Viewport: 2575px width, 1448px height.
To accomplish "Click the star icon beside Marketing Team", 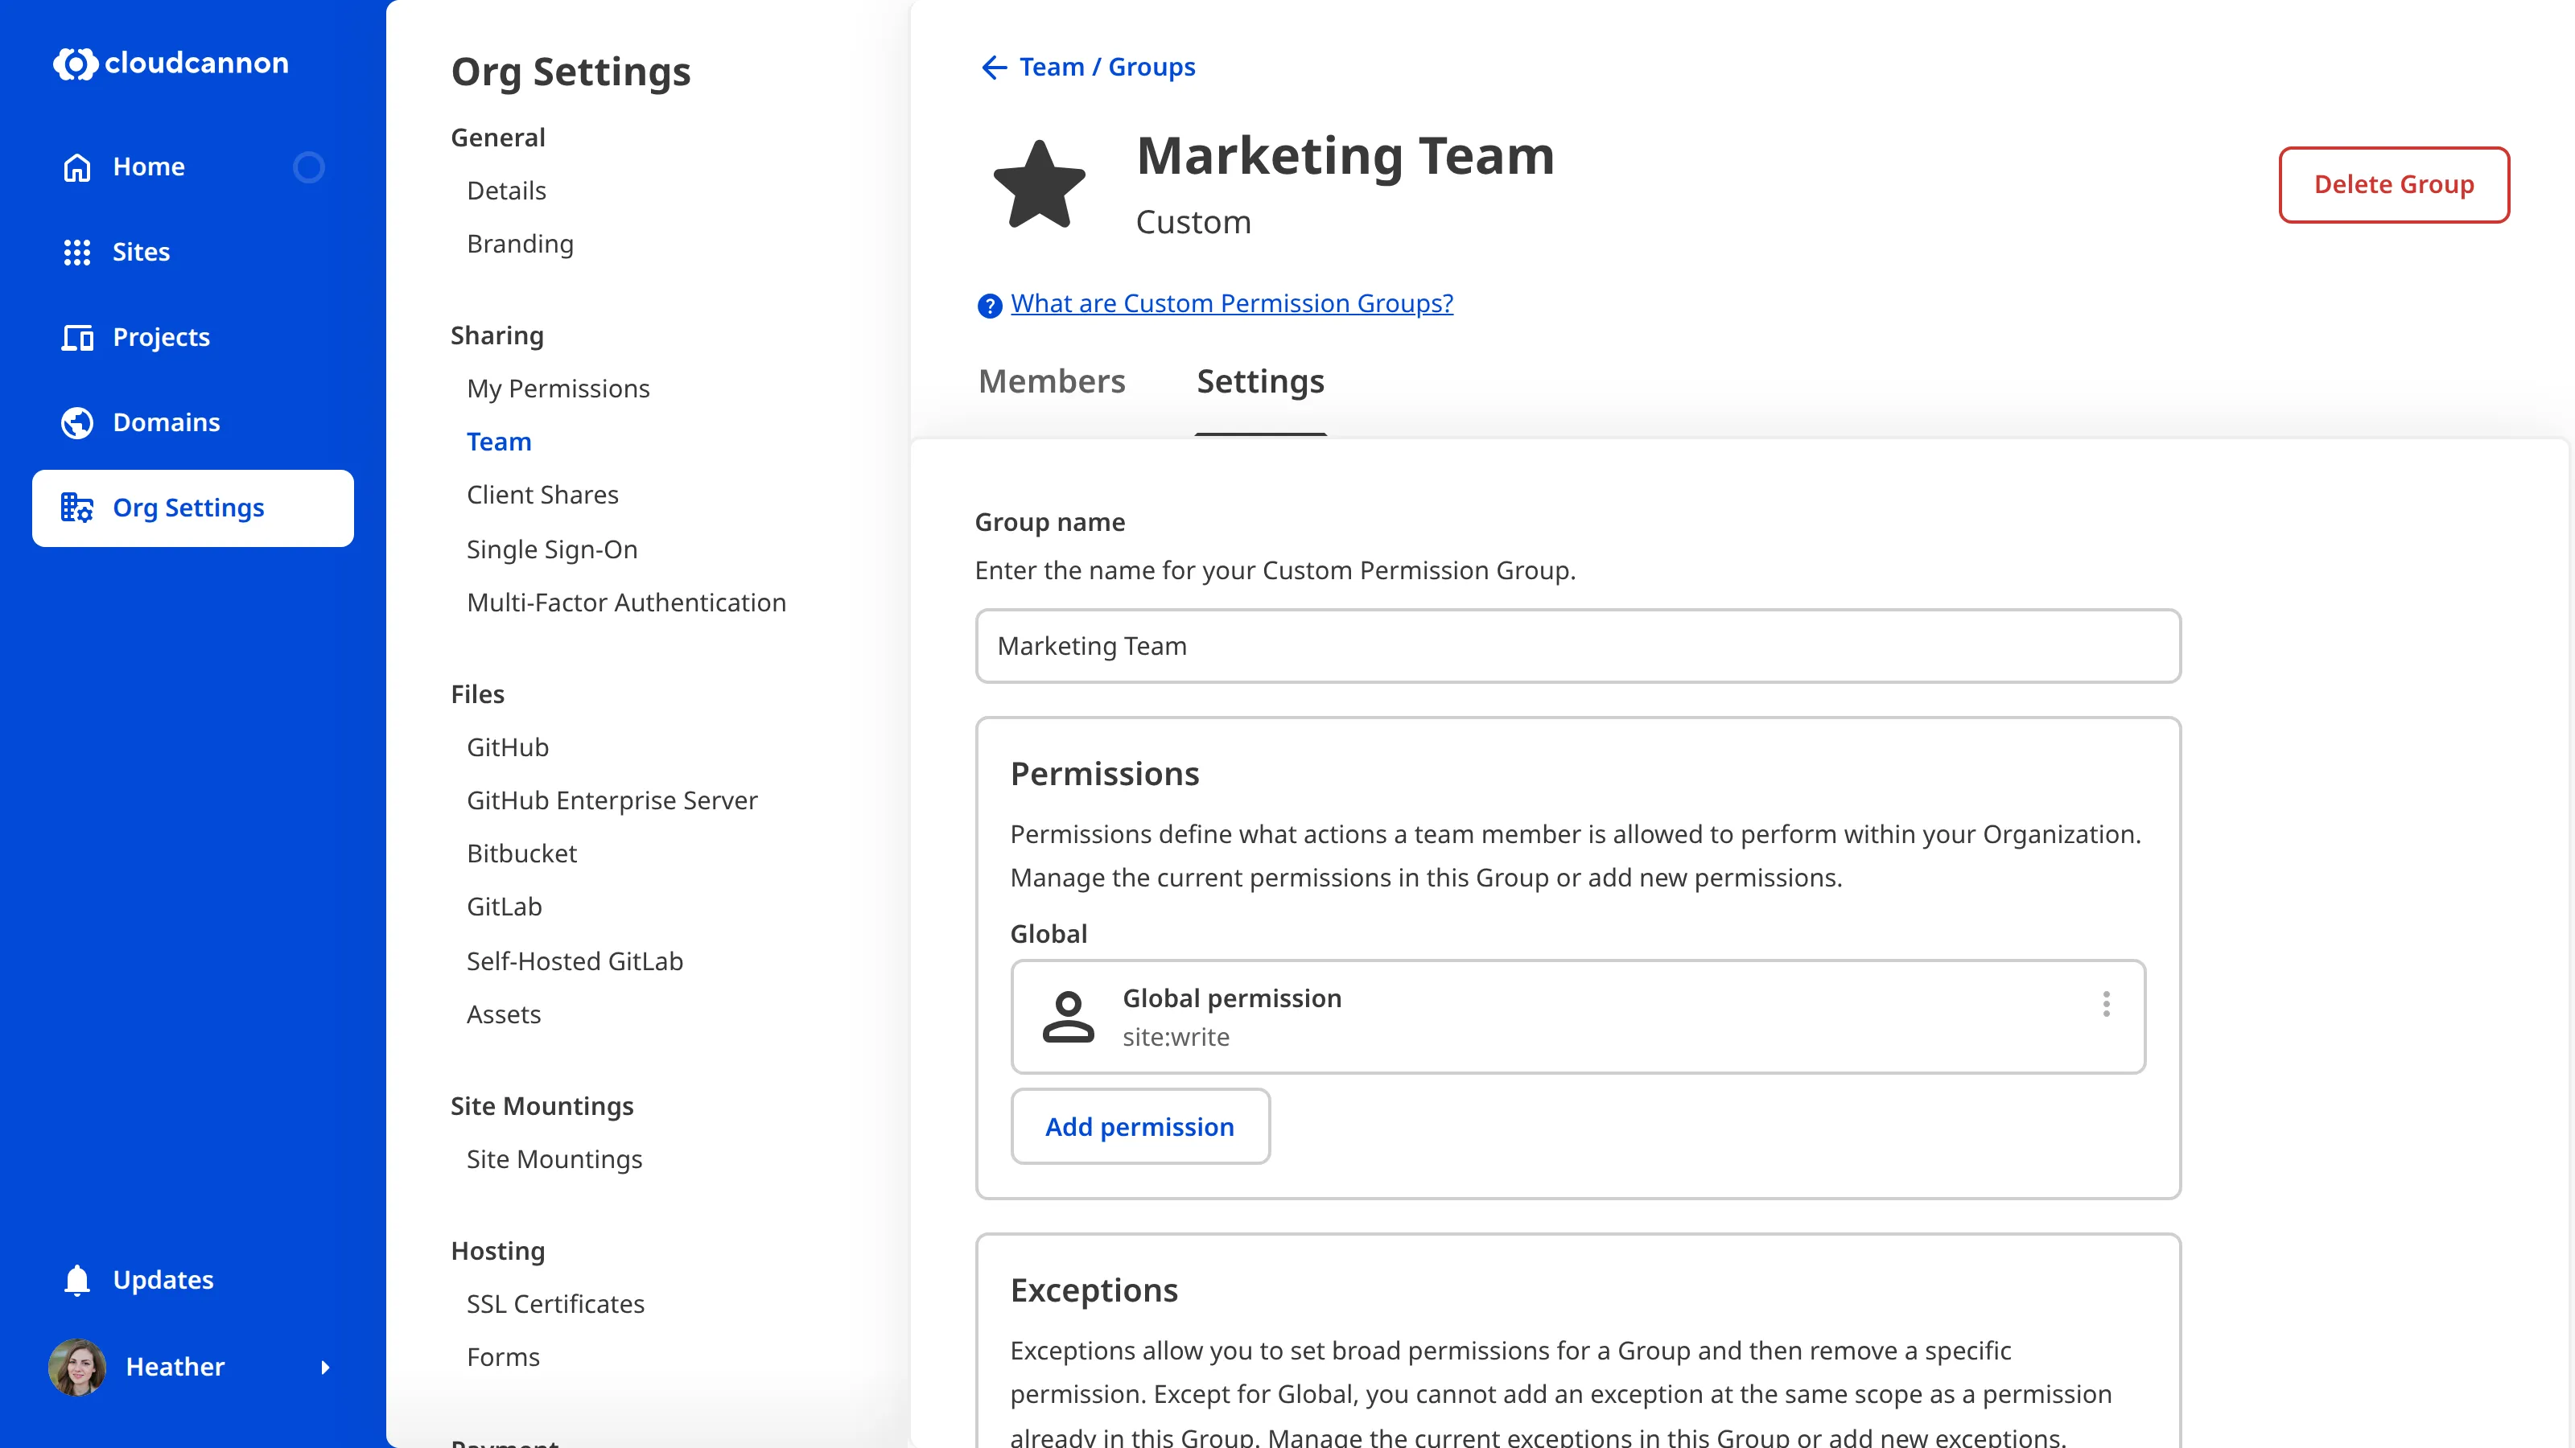I will 1040,184.
